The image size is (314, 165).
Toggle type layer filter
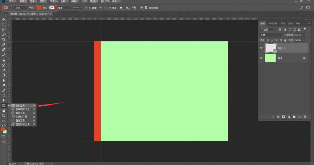point(290,30)
